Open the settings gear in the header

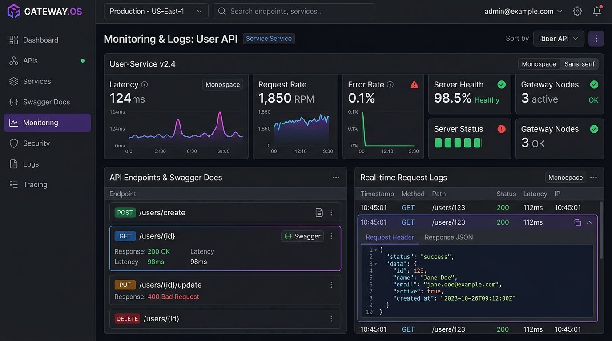(x=577, y=11)
